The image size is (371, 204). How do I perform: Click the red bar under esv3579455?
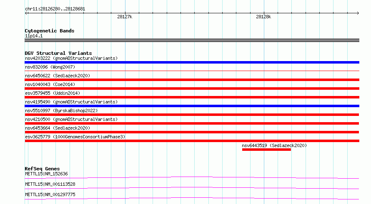pos(192,97)
